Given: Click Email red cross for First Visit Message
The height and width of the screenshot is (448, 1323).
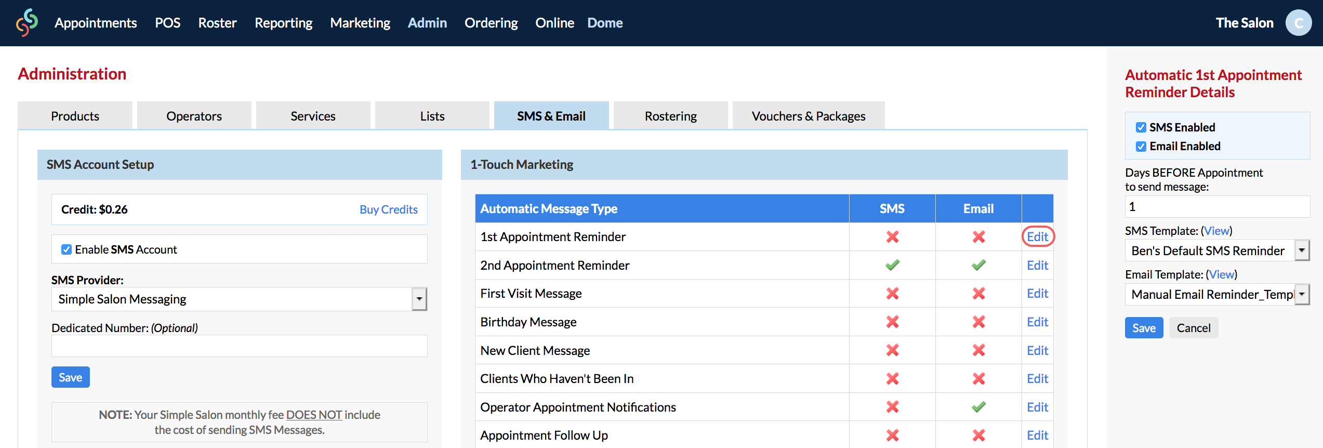Looking at the screenshot, I should 978,294.
